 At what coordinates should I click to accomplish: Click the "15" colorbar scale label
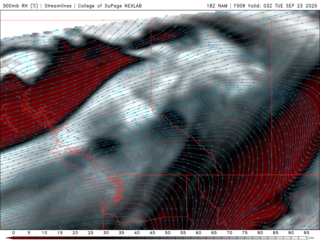pyautogui.click(x=60, y=233)
